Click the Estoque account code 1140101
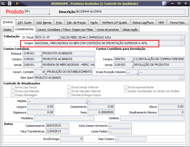Screen dimensions: 190x147 pos(32,54)
